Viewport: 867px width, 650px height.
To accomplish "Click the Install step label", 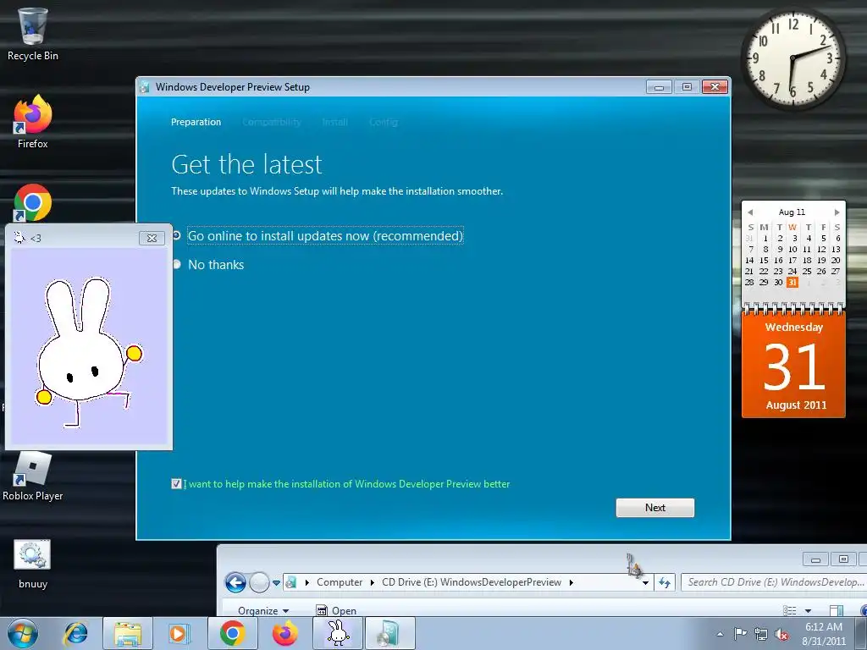I will (335, 122).
